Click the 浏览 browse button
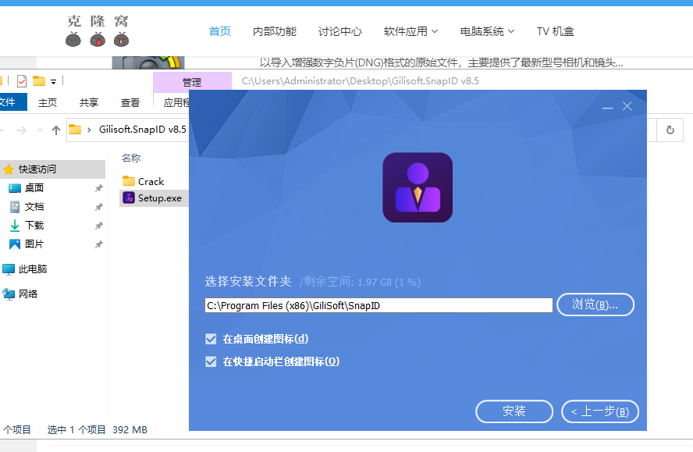 pos(595,304)
